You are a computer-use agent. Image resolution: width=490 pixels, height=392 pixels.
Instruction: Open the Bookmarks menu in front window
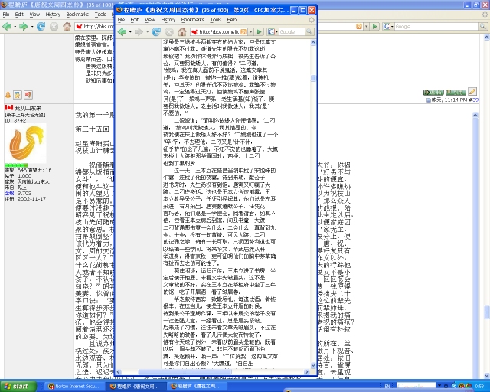[x=192, y=19]
